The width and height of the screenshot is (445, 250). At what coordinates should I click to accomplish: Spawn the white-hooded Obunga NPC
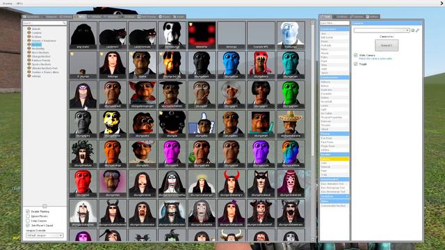click(x=83, y=213)
